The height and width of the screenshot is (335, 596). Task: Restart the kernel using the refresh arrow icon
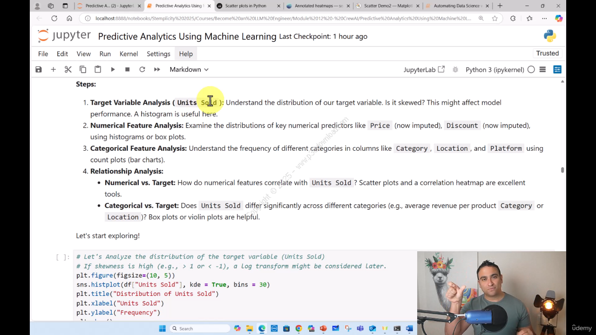(x=142, y=69)
